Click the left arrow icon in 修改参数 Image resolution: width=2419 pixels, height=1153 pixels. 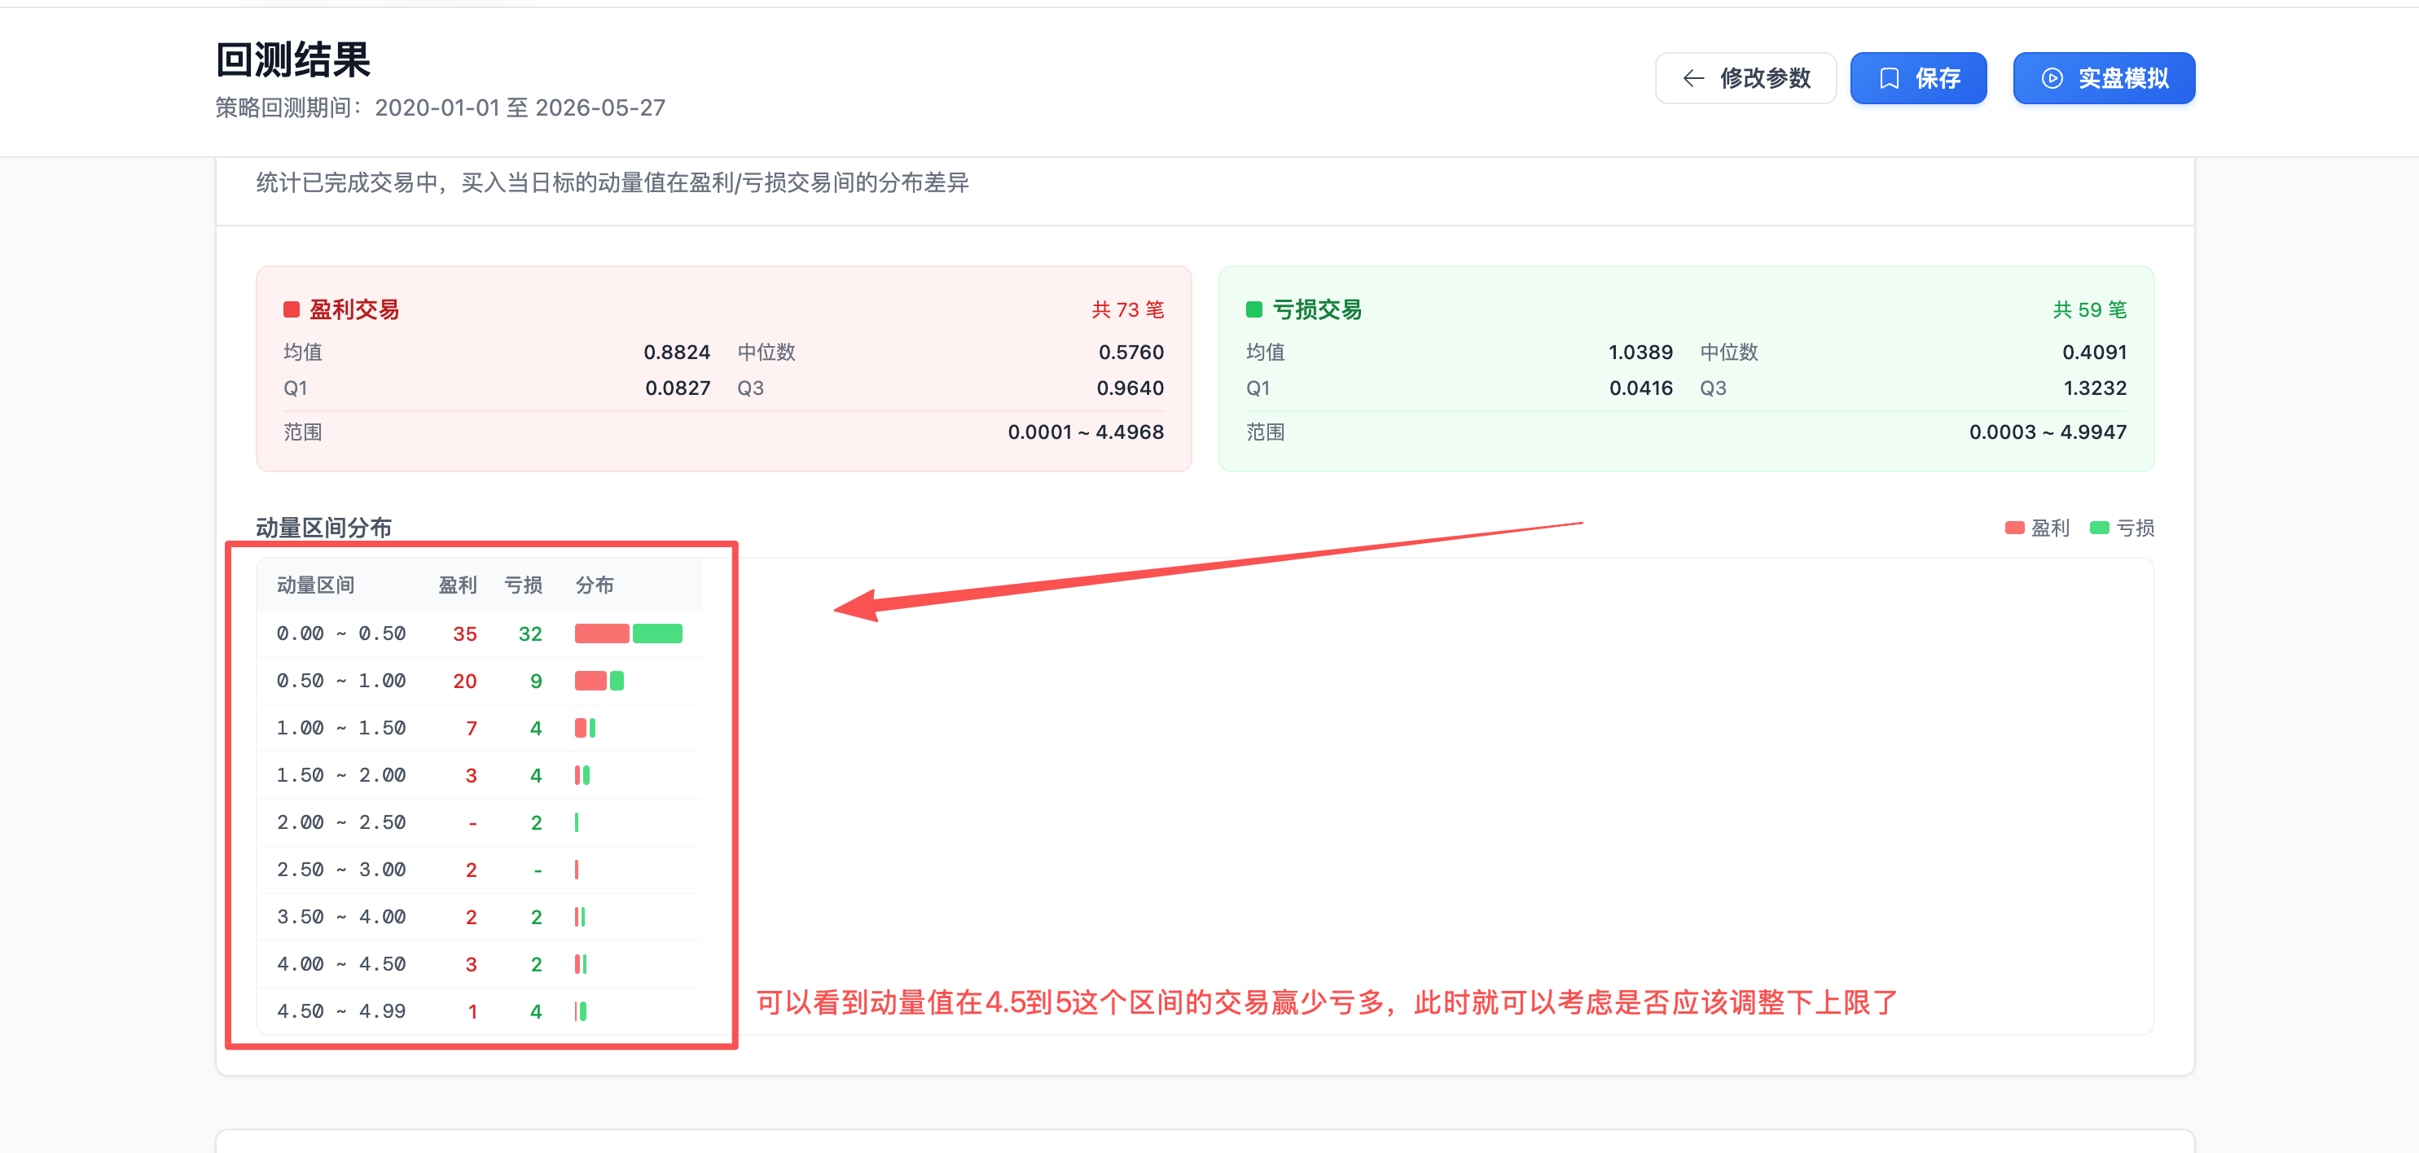1694,78
